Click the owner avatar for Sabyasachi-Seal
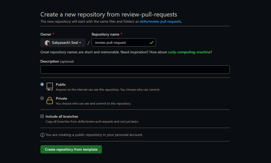This screenshot has height=163, width=271. 47,42
